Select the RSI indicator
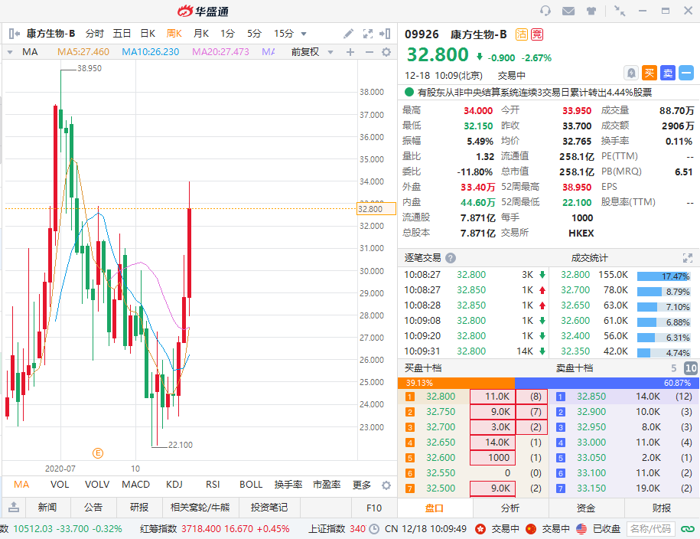Viewport: 700px width, 539px height. pyautogui.click(x=213, y=485)
